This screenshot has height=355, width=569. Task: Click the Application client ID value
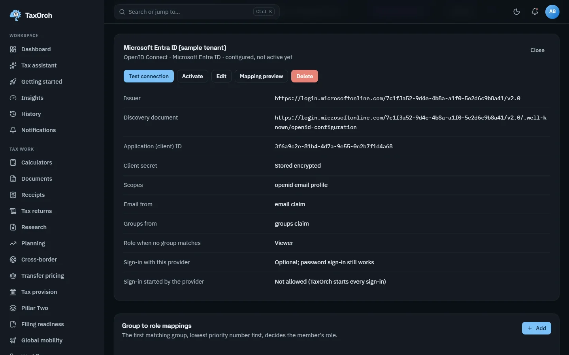(334, 146)
